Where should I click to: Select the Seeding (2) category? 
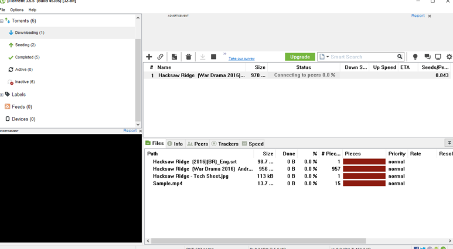(25, 45)
